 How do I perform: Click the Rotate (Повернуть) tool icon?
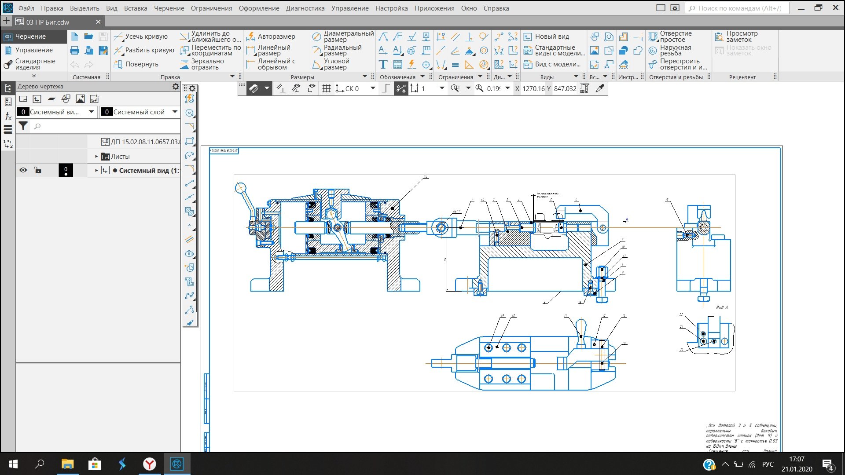[118, 64]
